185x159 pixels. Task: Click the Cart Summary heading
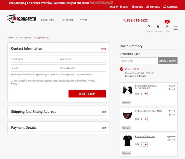pos(131,46)
